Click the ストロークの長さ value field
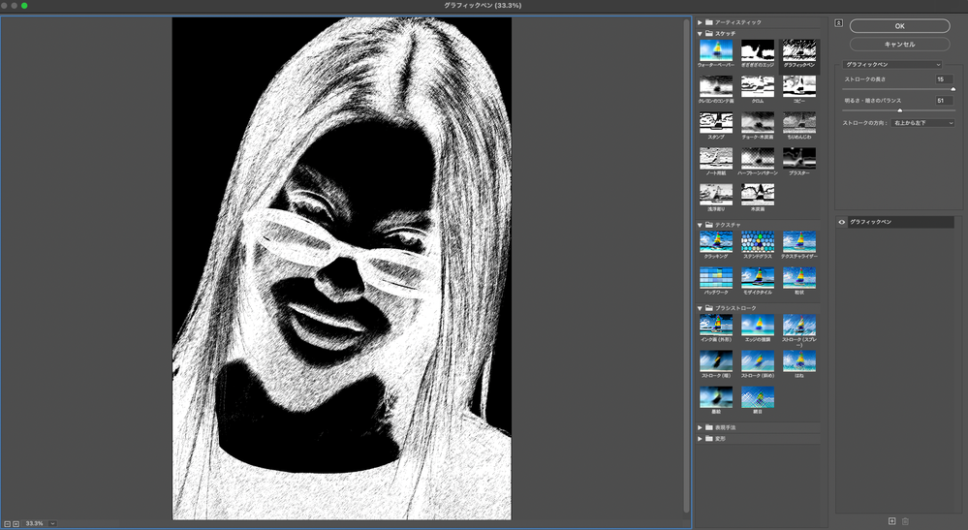 click(x=945, y=79)
